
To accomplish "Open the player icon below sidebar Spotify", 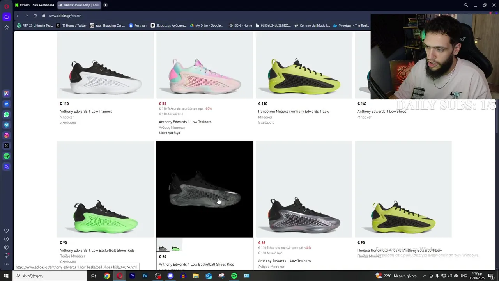I will click(x=6, y=167).
